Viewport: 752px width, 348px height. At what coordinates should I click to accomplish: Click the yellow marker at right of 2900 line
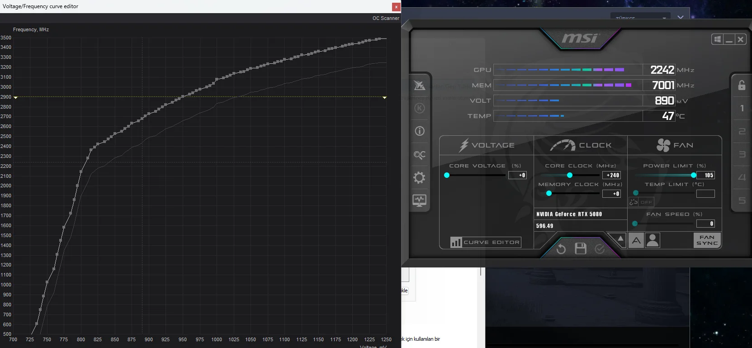click(x=384, y=97)
